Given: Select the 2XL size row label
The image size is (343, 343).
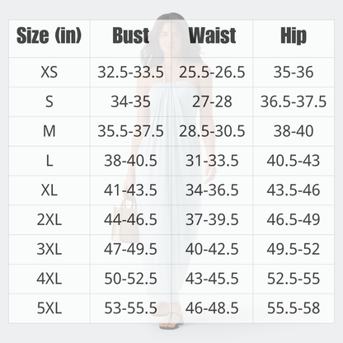Looking at the screenshot, I should (x=49, y=220).
